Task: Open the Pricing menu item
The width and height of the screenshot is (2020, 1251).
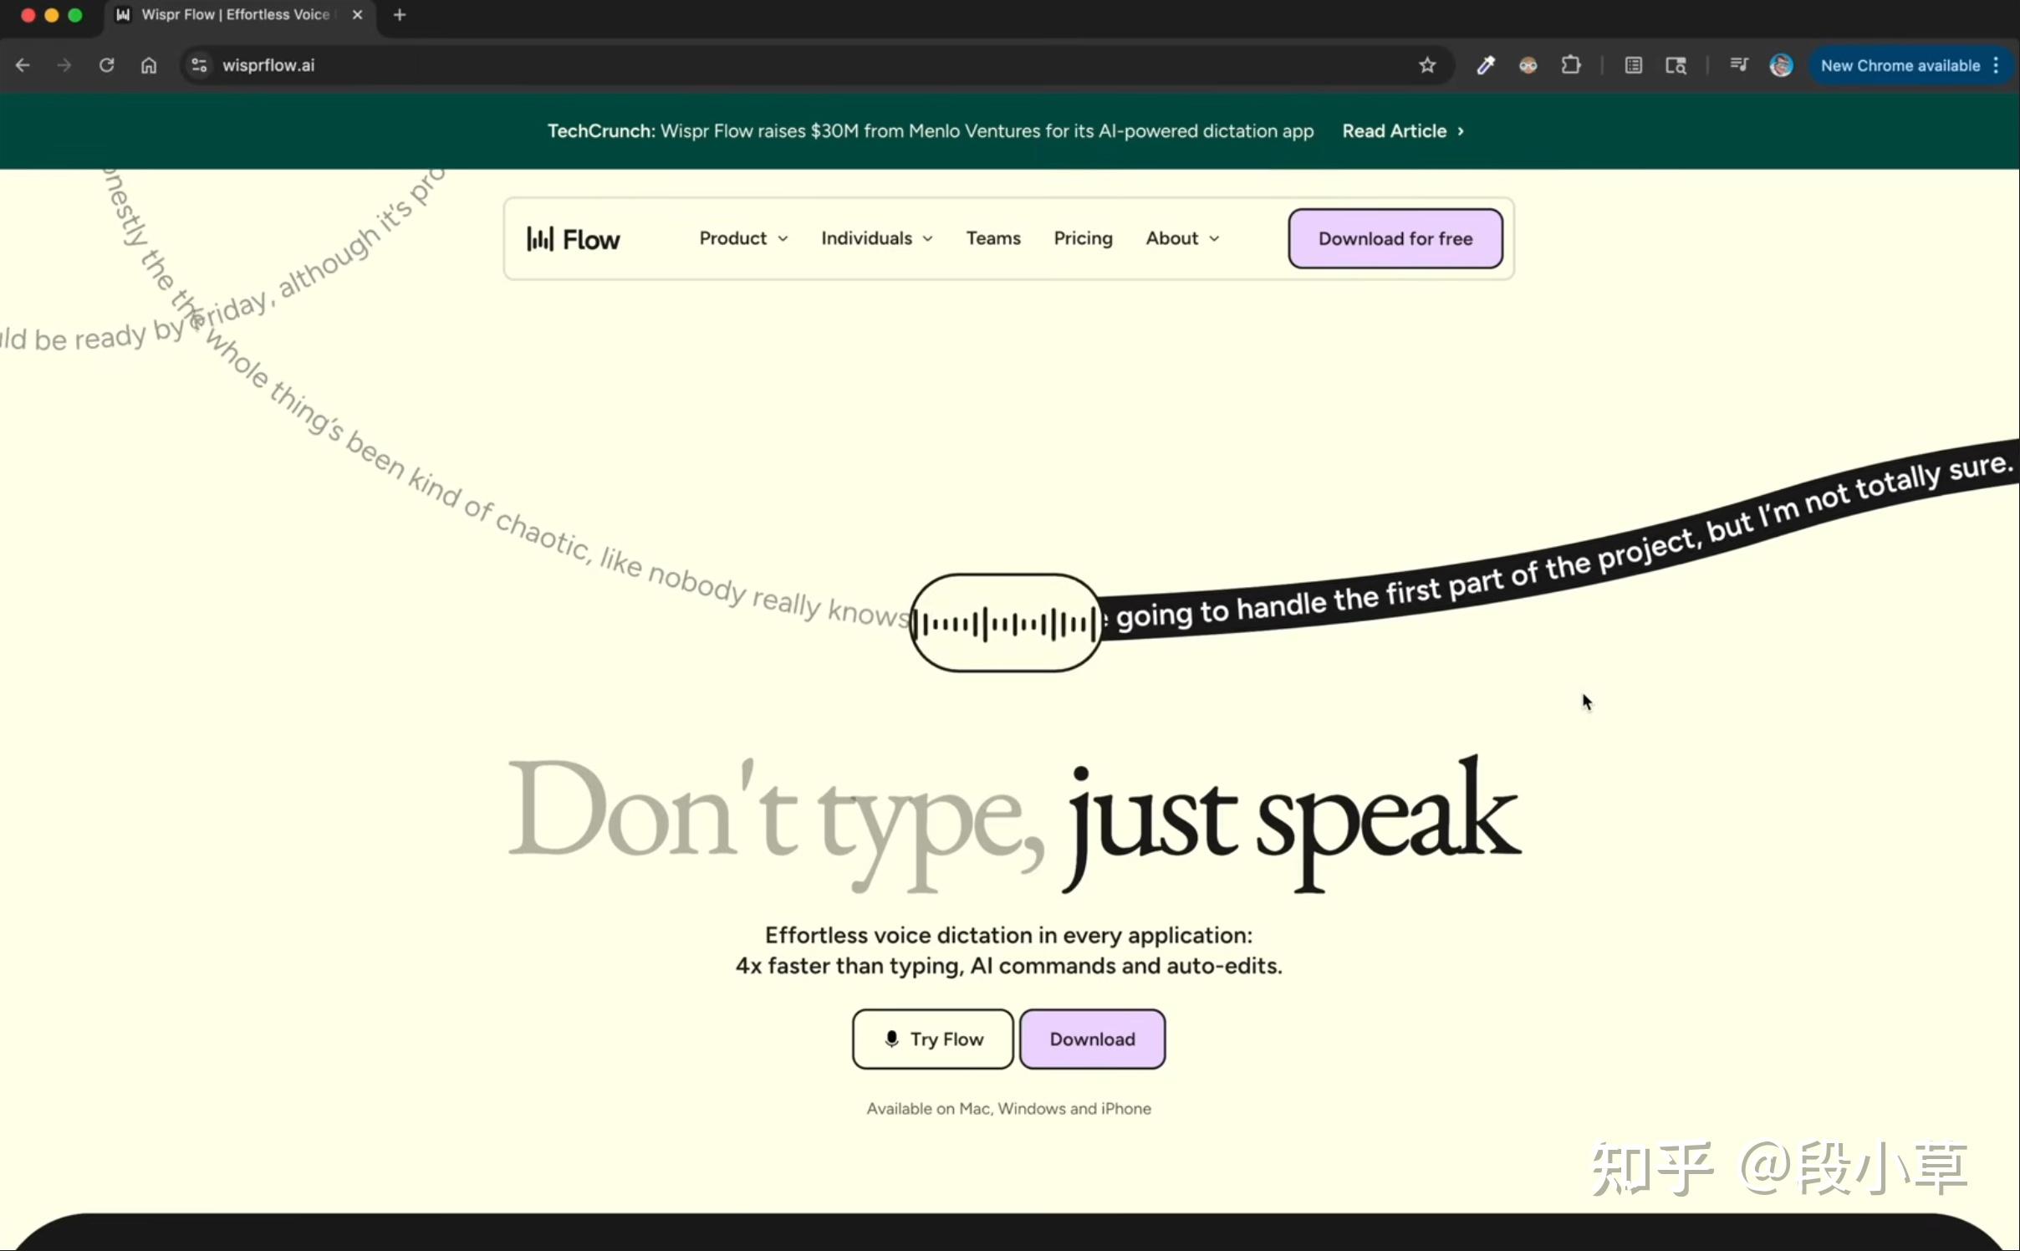Action: [x=1083, y=238]
